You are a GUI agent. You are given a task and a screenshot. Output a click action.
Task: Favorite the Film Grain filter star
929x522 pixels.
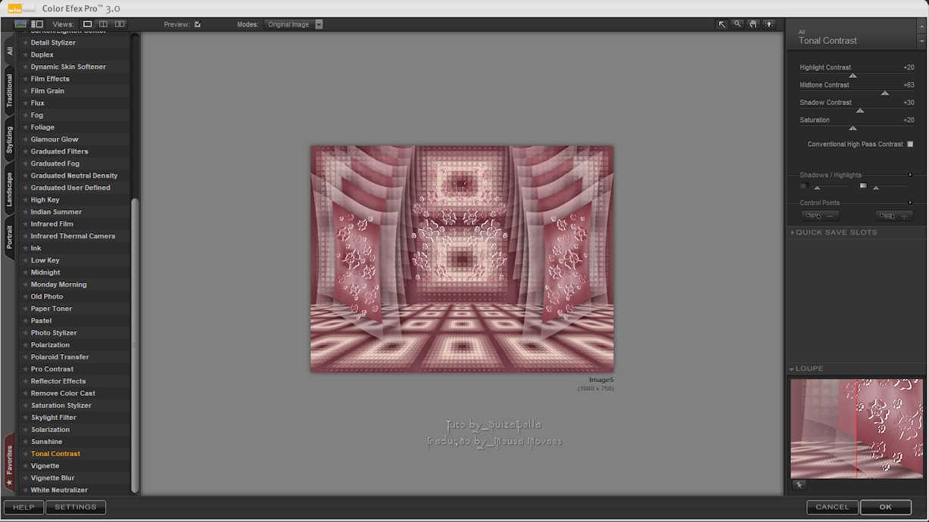(x=26, y=91)
